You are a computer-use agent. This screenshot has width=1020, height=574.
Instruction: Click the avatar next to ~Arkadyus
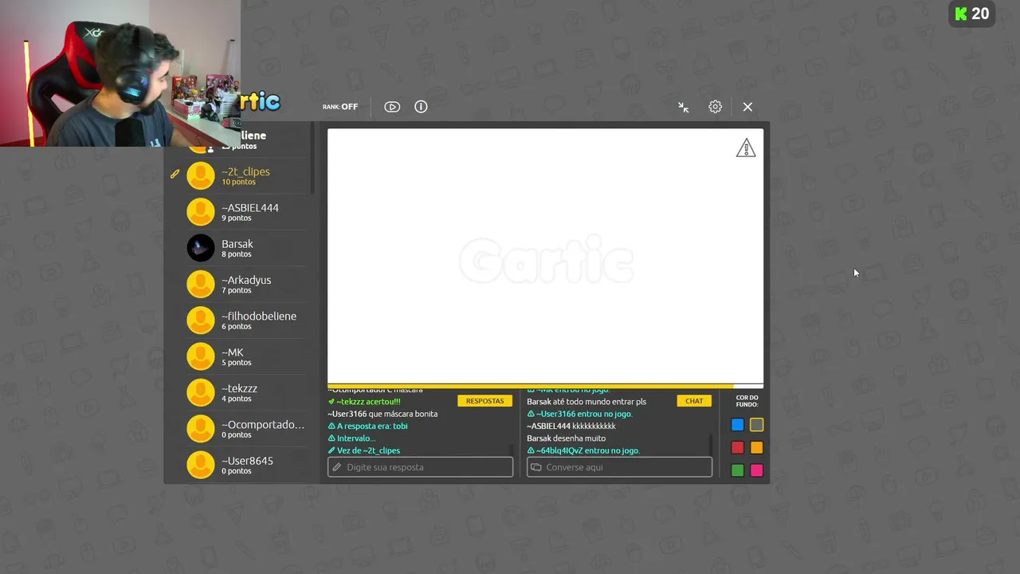[x=201, y=285]
